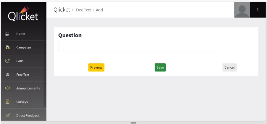The width and height of the screenshot is (267, 124).
Task: Click the Surveys clipboard icon
Action: (x=8, y=102)
